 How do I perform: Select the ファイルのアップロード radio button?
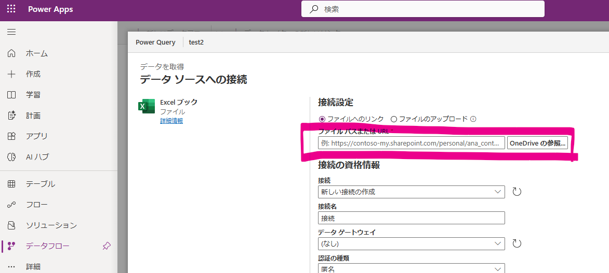tap(394, 119)
